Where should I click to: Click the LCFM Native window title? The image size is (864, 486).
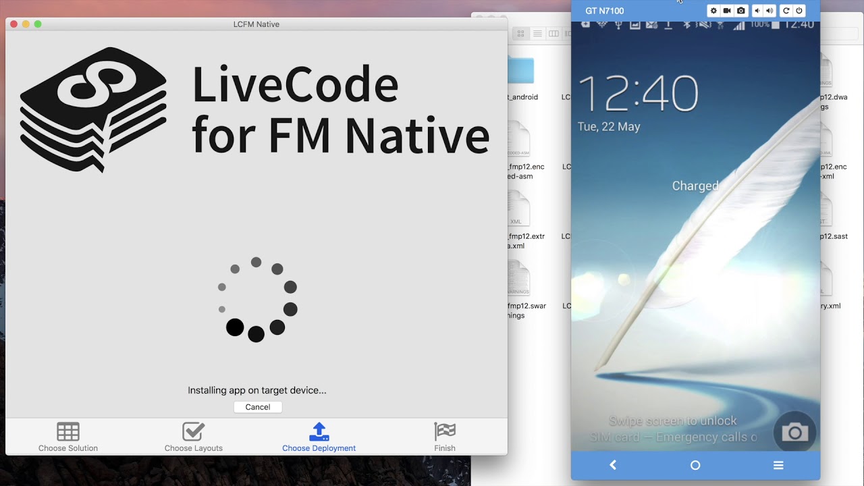point(256,24)
